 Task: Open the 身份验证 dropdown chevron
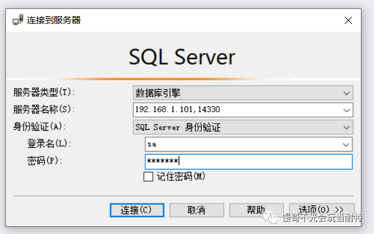pos(347,128)
